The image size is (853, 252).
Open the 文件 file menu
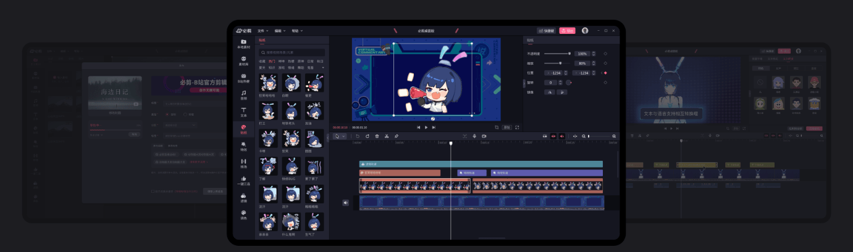263,30
